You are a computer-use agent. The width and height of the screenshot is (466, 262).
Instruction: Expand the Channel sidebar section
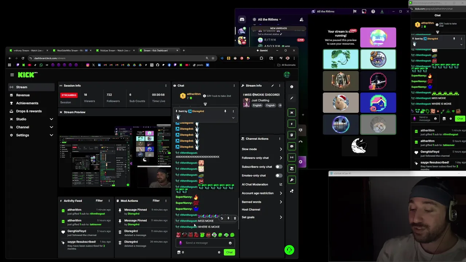pyautogui.click(x=51, y=127)
